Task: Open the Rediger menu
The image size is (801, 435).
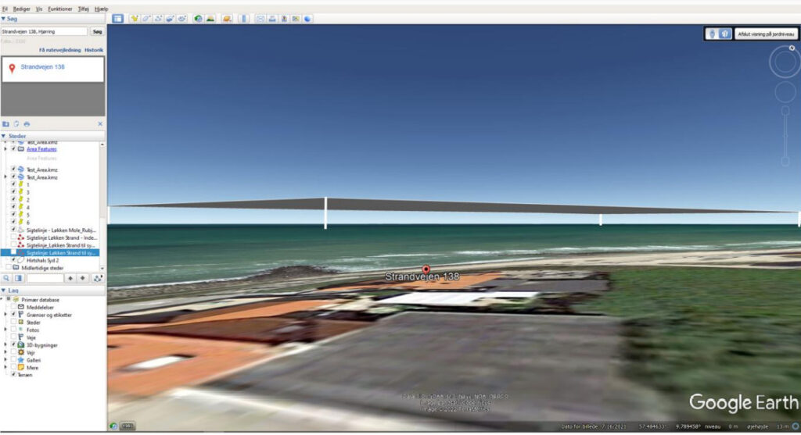Action: pyautogui.click(x=21, y=8)
